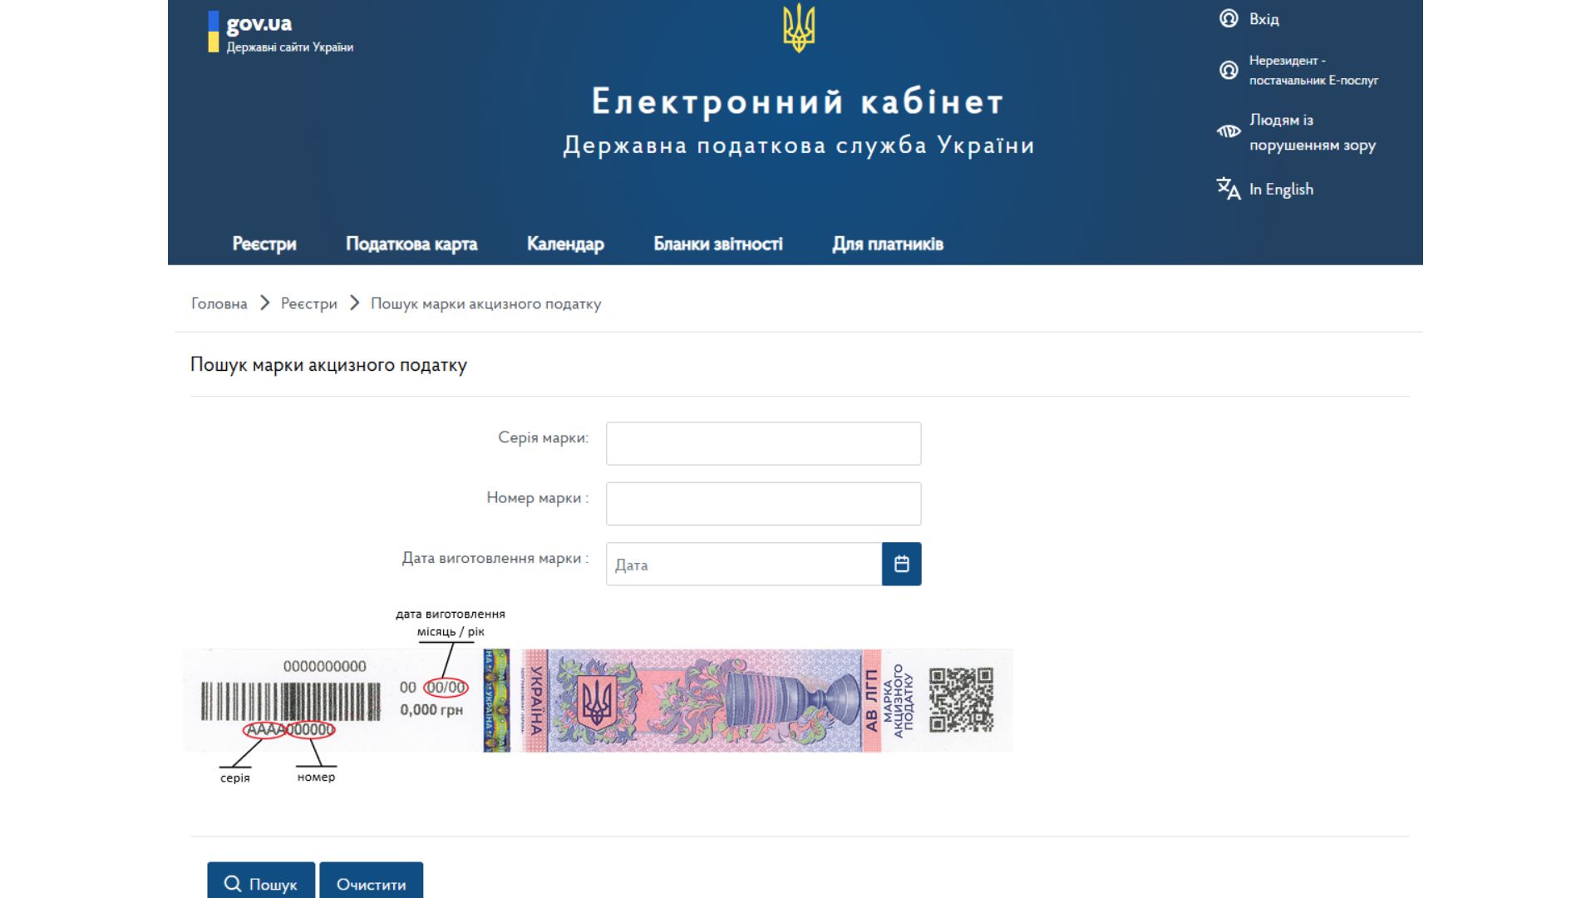Image resolution: width=1596 pixels, height=898 pixels.
Task: Open the Реєстри menu
Action: point(264,244)
